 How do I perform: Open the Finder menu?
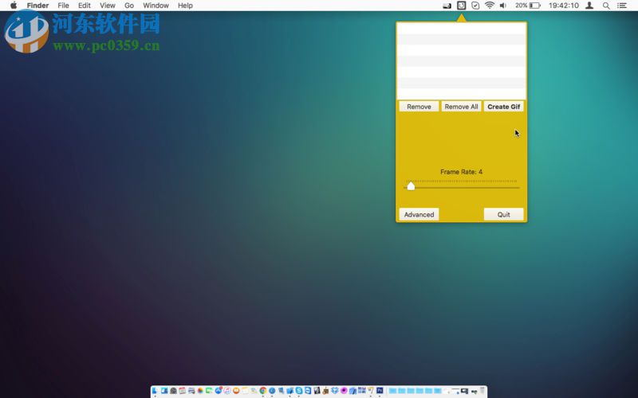coord(37,6)
